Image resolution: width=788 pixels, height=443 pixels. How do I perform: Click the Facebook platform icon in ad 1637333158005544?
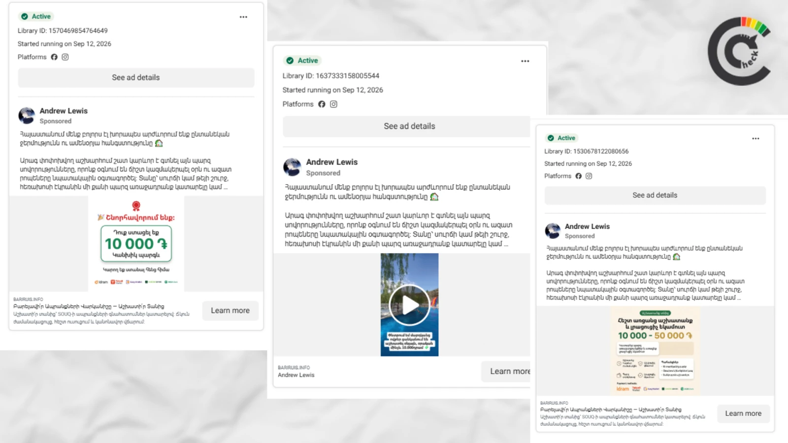[x=322, y=104]
